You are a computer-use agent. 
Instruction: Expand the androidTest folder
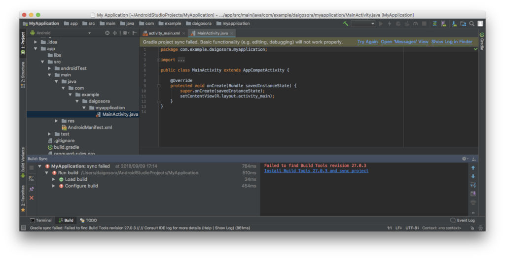(x=50, y=68)
